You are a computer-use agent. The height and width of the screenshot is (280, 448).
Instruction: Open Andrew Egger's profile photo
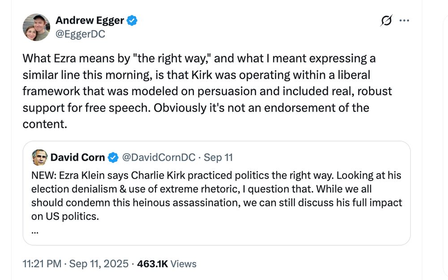coord(36,27)
